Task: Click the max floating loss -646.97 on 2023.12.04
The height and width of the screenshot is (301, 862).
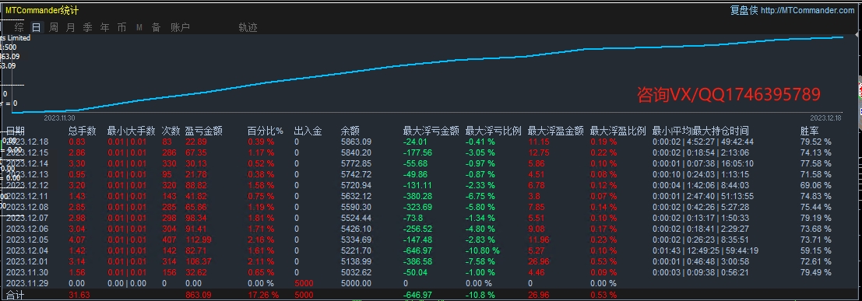Action: [418, 250]
